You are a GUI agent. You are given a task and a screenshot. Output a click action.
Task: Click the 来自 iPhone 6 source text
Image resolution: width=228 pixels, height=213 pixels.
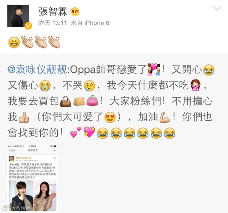[x=90, y=23]
